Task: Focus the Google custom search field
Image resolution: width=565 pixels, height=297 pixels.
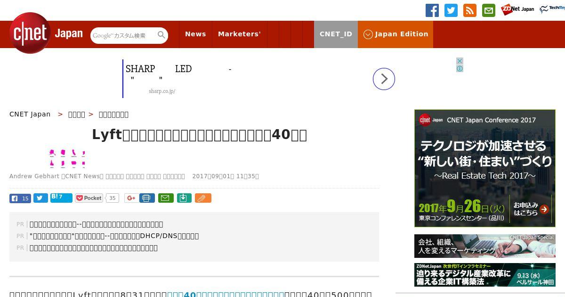Action: tap(123, 35)
